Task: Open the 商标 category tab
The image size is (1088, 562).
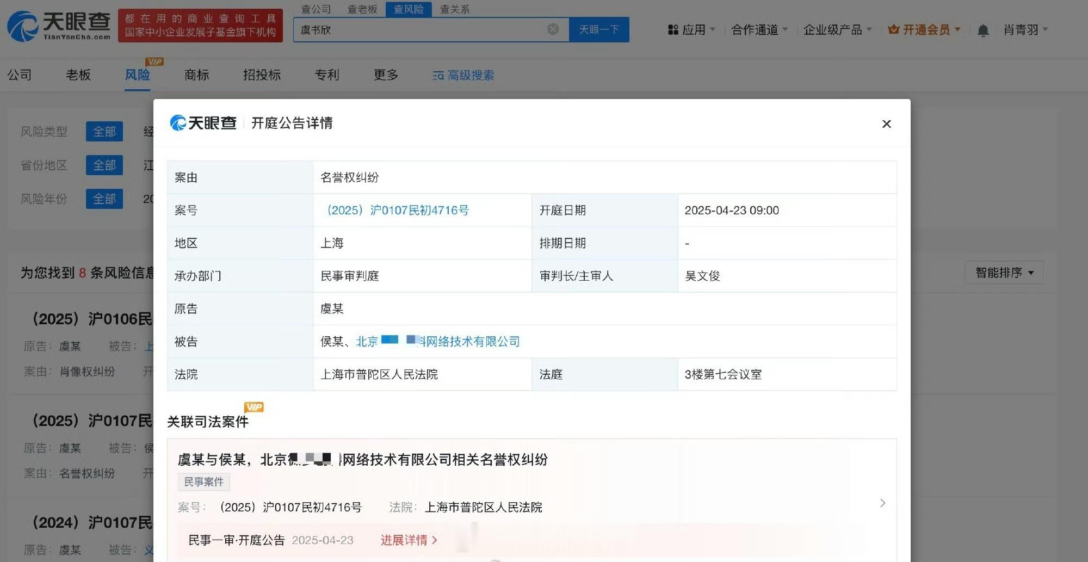Action: (x=196, y=75)
